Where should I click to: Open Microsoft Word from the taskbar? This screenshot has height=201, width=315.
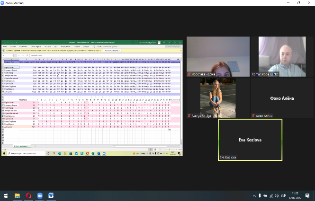point(51,195)
